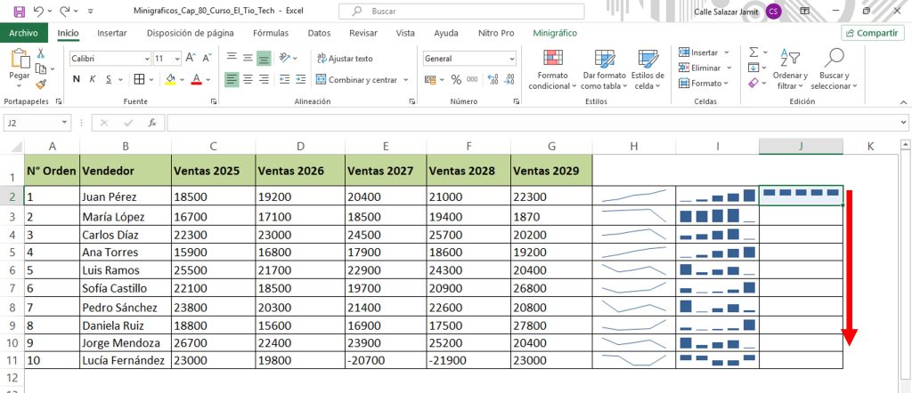
Task: Open the Name Box dropdown arrow
Action: point(64,123)
